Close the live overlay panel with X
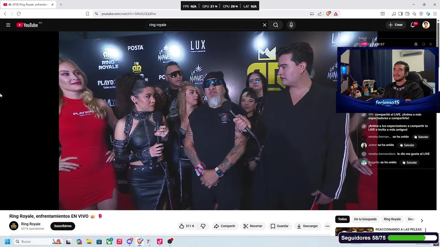Image resolution: width=440 pixels, height=247 pixels. coord(430,44)
